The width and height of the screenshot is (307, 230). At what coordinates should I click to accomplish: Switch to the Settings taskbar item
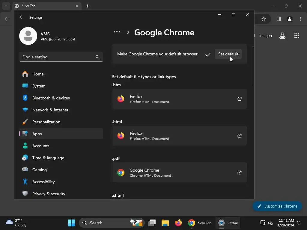[x=228, y=223]
